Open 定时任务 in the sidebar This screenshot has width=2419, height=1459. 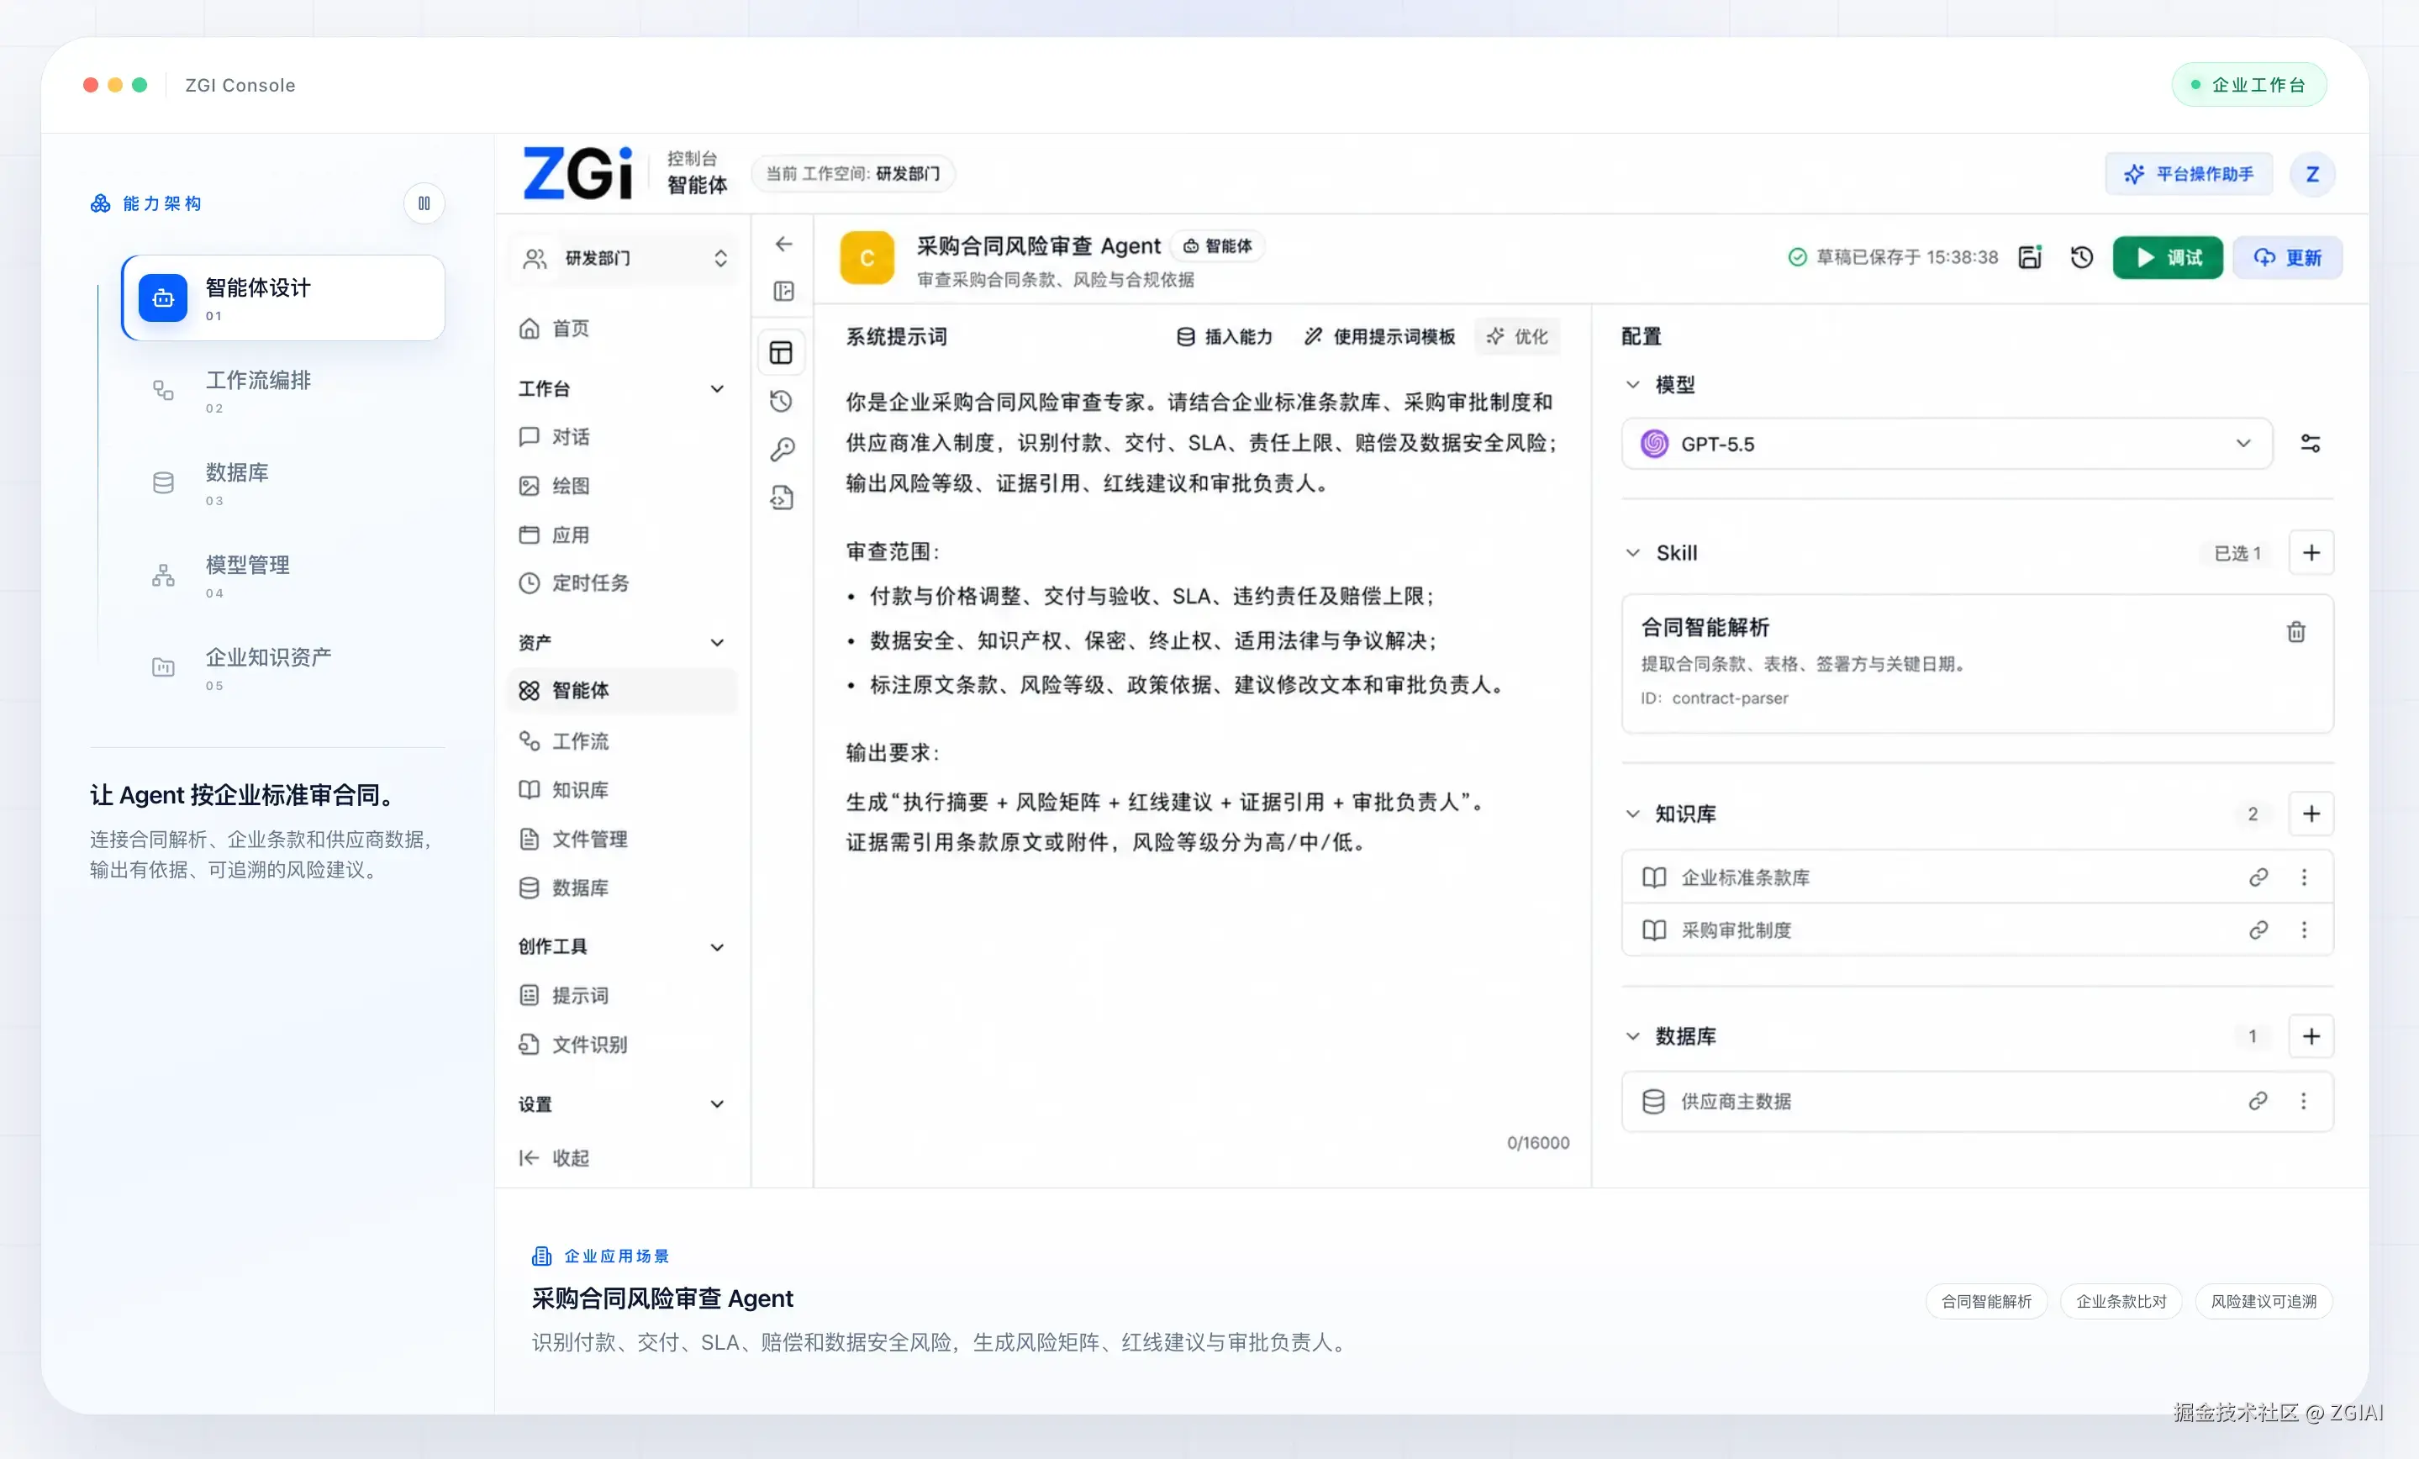[x=624, y=583]
